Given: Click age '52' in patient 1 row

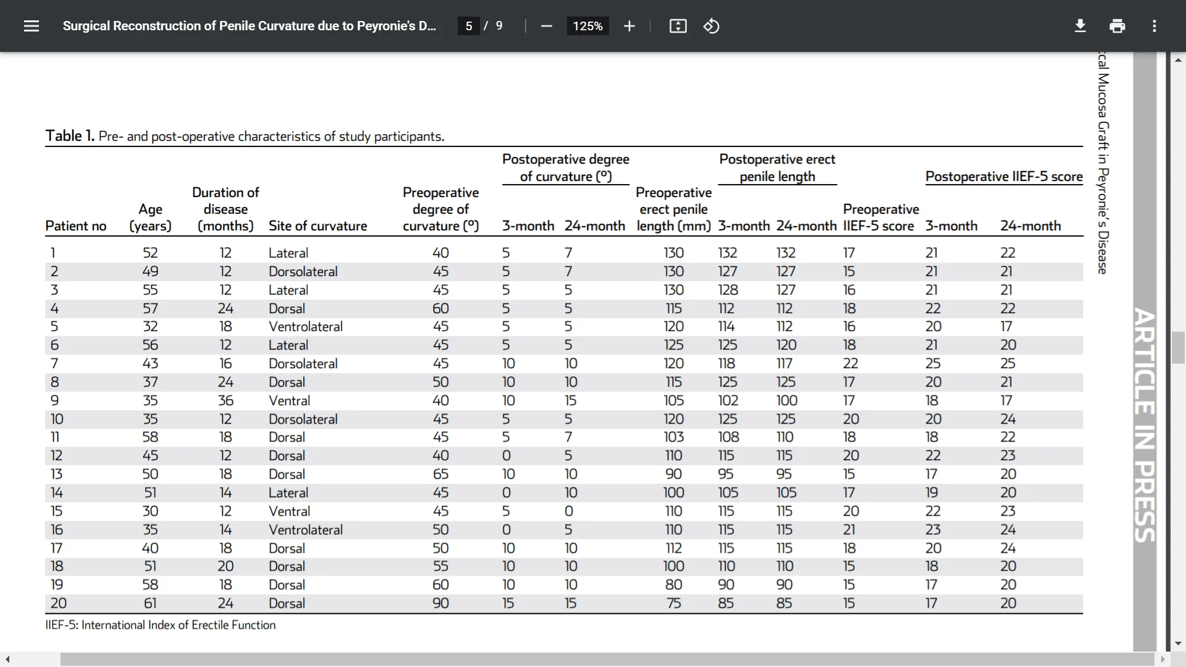Looking at the screenshot, I should (150, 253).
